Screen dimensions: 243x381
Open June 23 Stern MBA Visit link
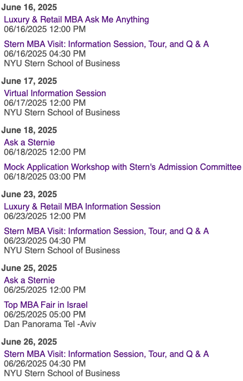[107, 231]
